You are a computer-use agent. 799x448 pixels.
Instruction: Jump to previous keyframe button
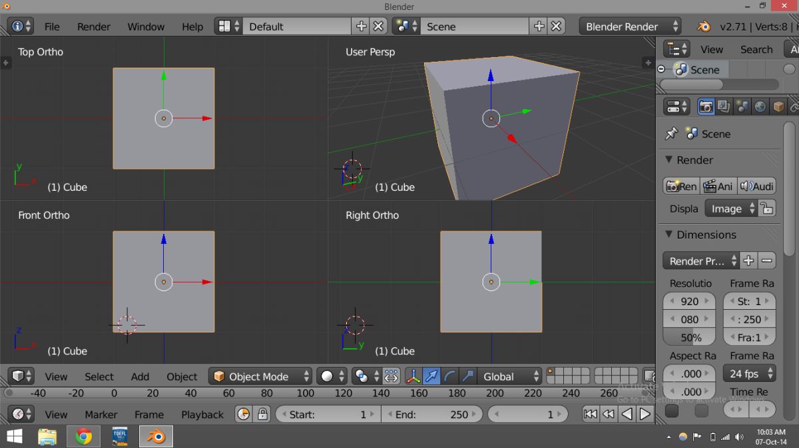609,414
